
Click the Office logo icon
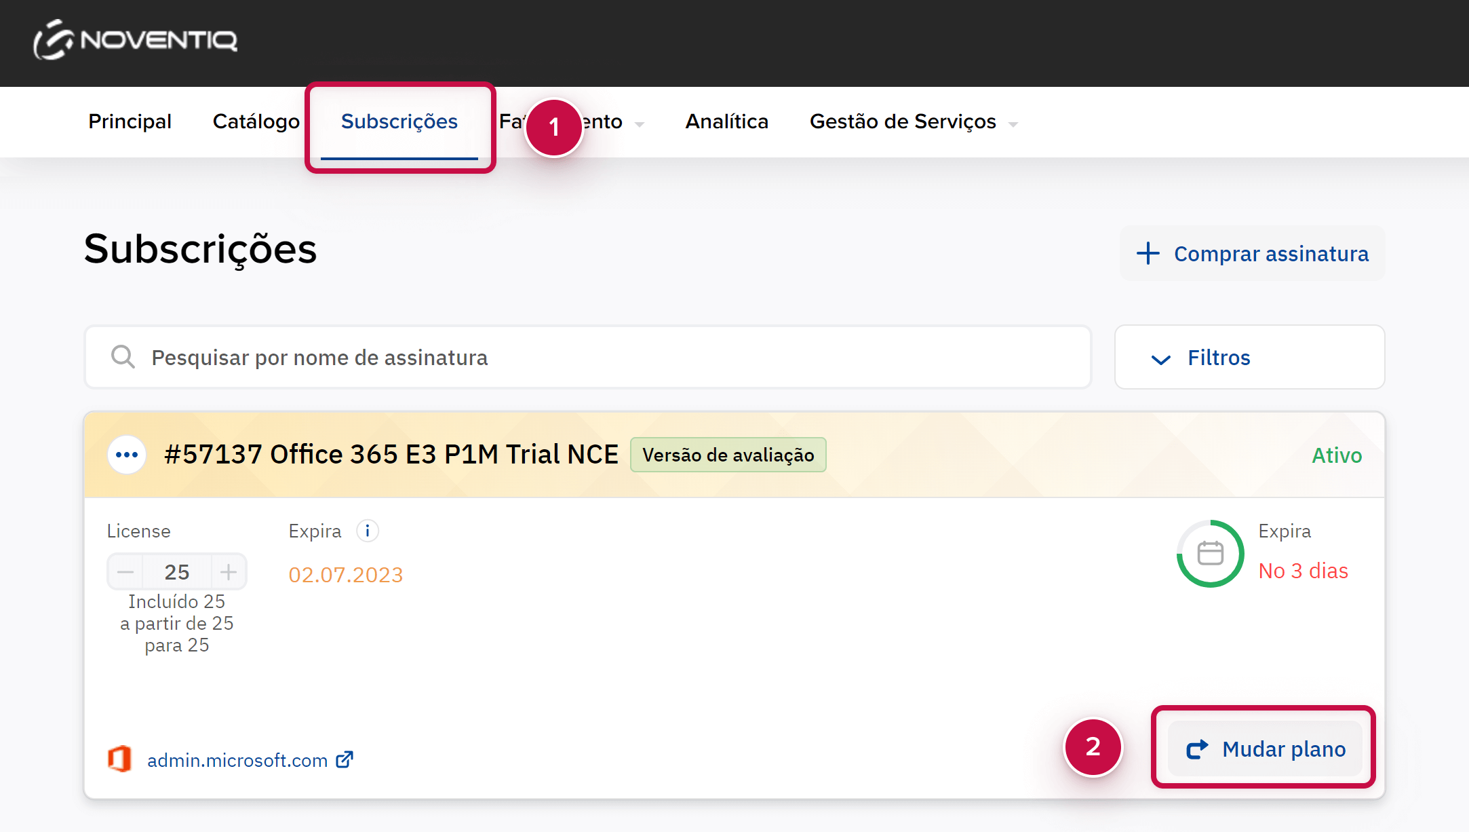(x=120, y=759)
